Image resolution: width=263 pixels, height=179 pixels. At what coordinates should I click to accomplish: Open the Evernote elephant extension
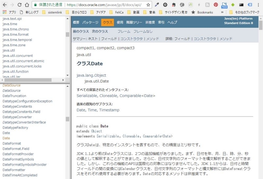click(174, 5)
